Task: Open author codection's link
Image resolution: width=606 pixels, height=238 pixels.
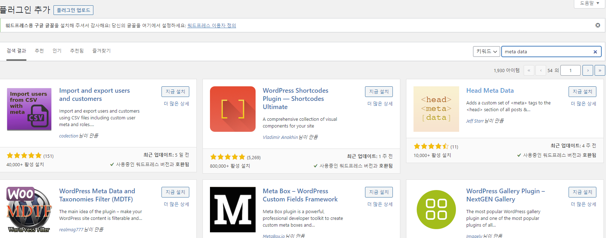Action: pyautogui.click(x=68, y=136)
